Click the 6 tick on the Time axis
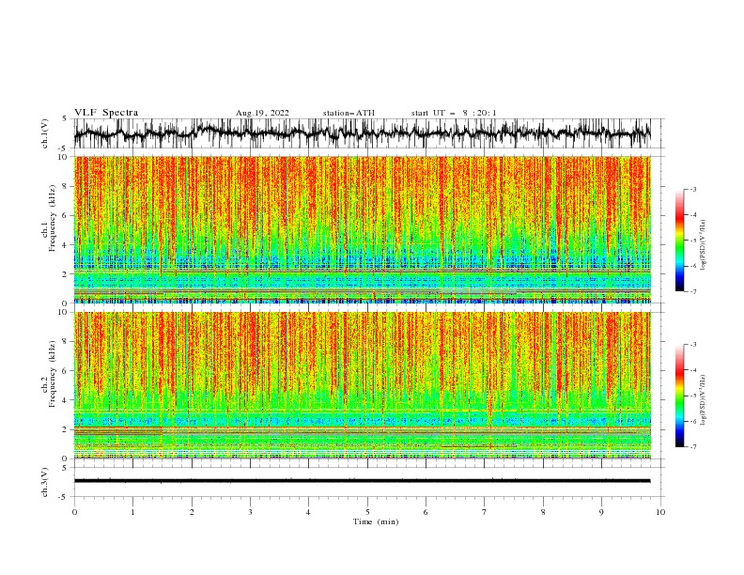This screenshot has width=744, height=575. pyautogui.click(x=426, y=512)
